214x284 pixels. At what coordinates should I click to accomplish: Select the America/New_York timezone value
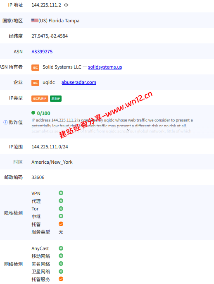[52, 162]
